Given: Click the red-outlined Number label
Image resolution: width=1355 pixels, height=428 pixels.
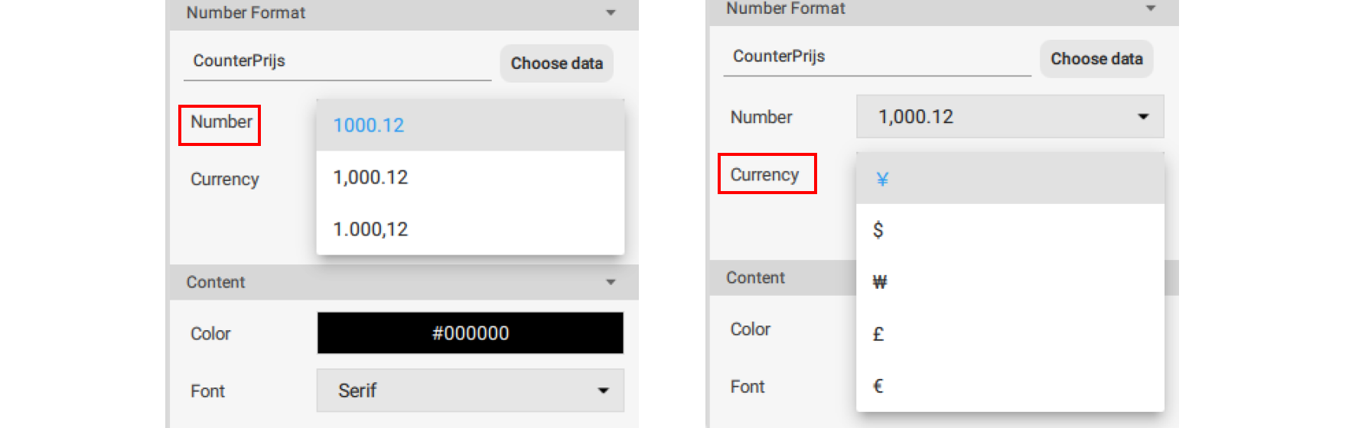Looking at the screenshot, I should 220,122.
